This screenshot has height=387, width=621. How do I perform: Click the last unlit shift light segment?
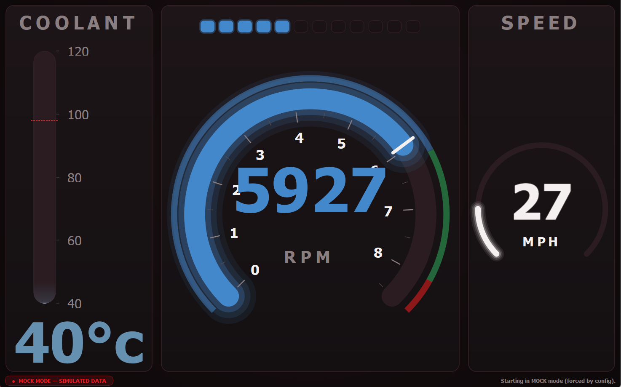(x=413, y=27)
